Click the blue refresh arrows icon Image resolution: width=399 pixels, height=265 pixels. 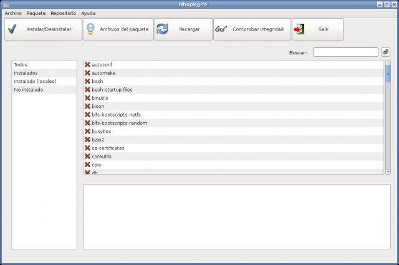[x=162, y=29]
